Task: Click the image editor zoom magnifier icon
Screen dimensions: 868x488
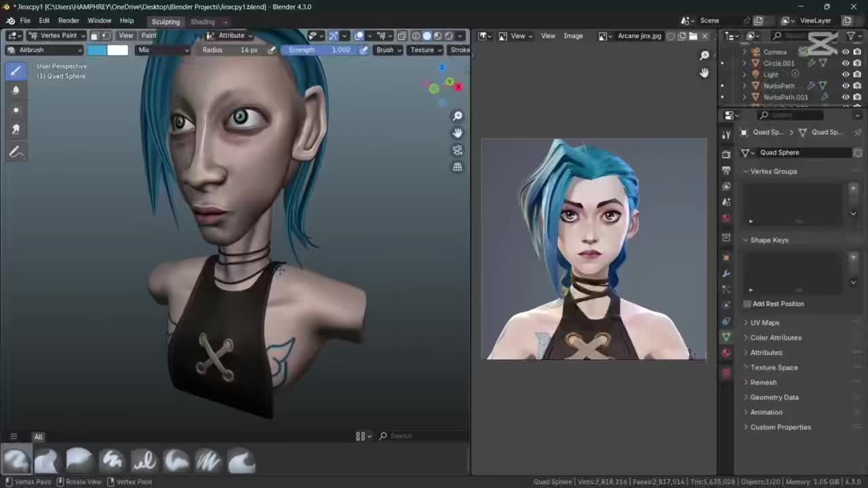Action: point(705,56)
